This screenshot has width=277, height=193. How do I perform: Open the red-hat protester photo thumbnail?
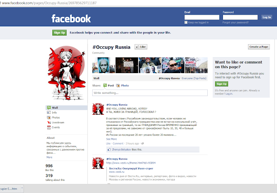coord(150,65)
